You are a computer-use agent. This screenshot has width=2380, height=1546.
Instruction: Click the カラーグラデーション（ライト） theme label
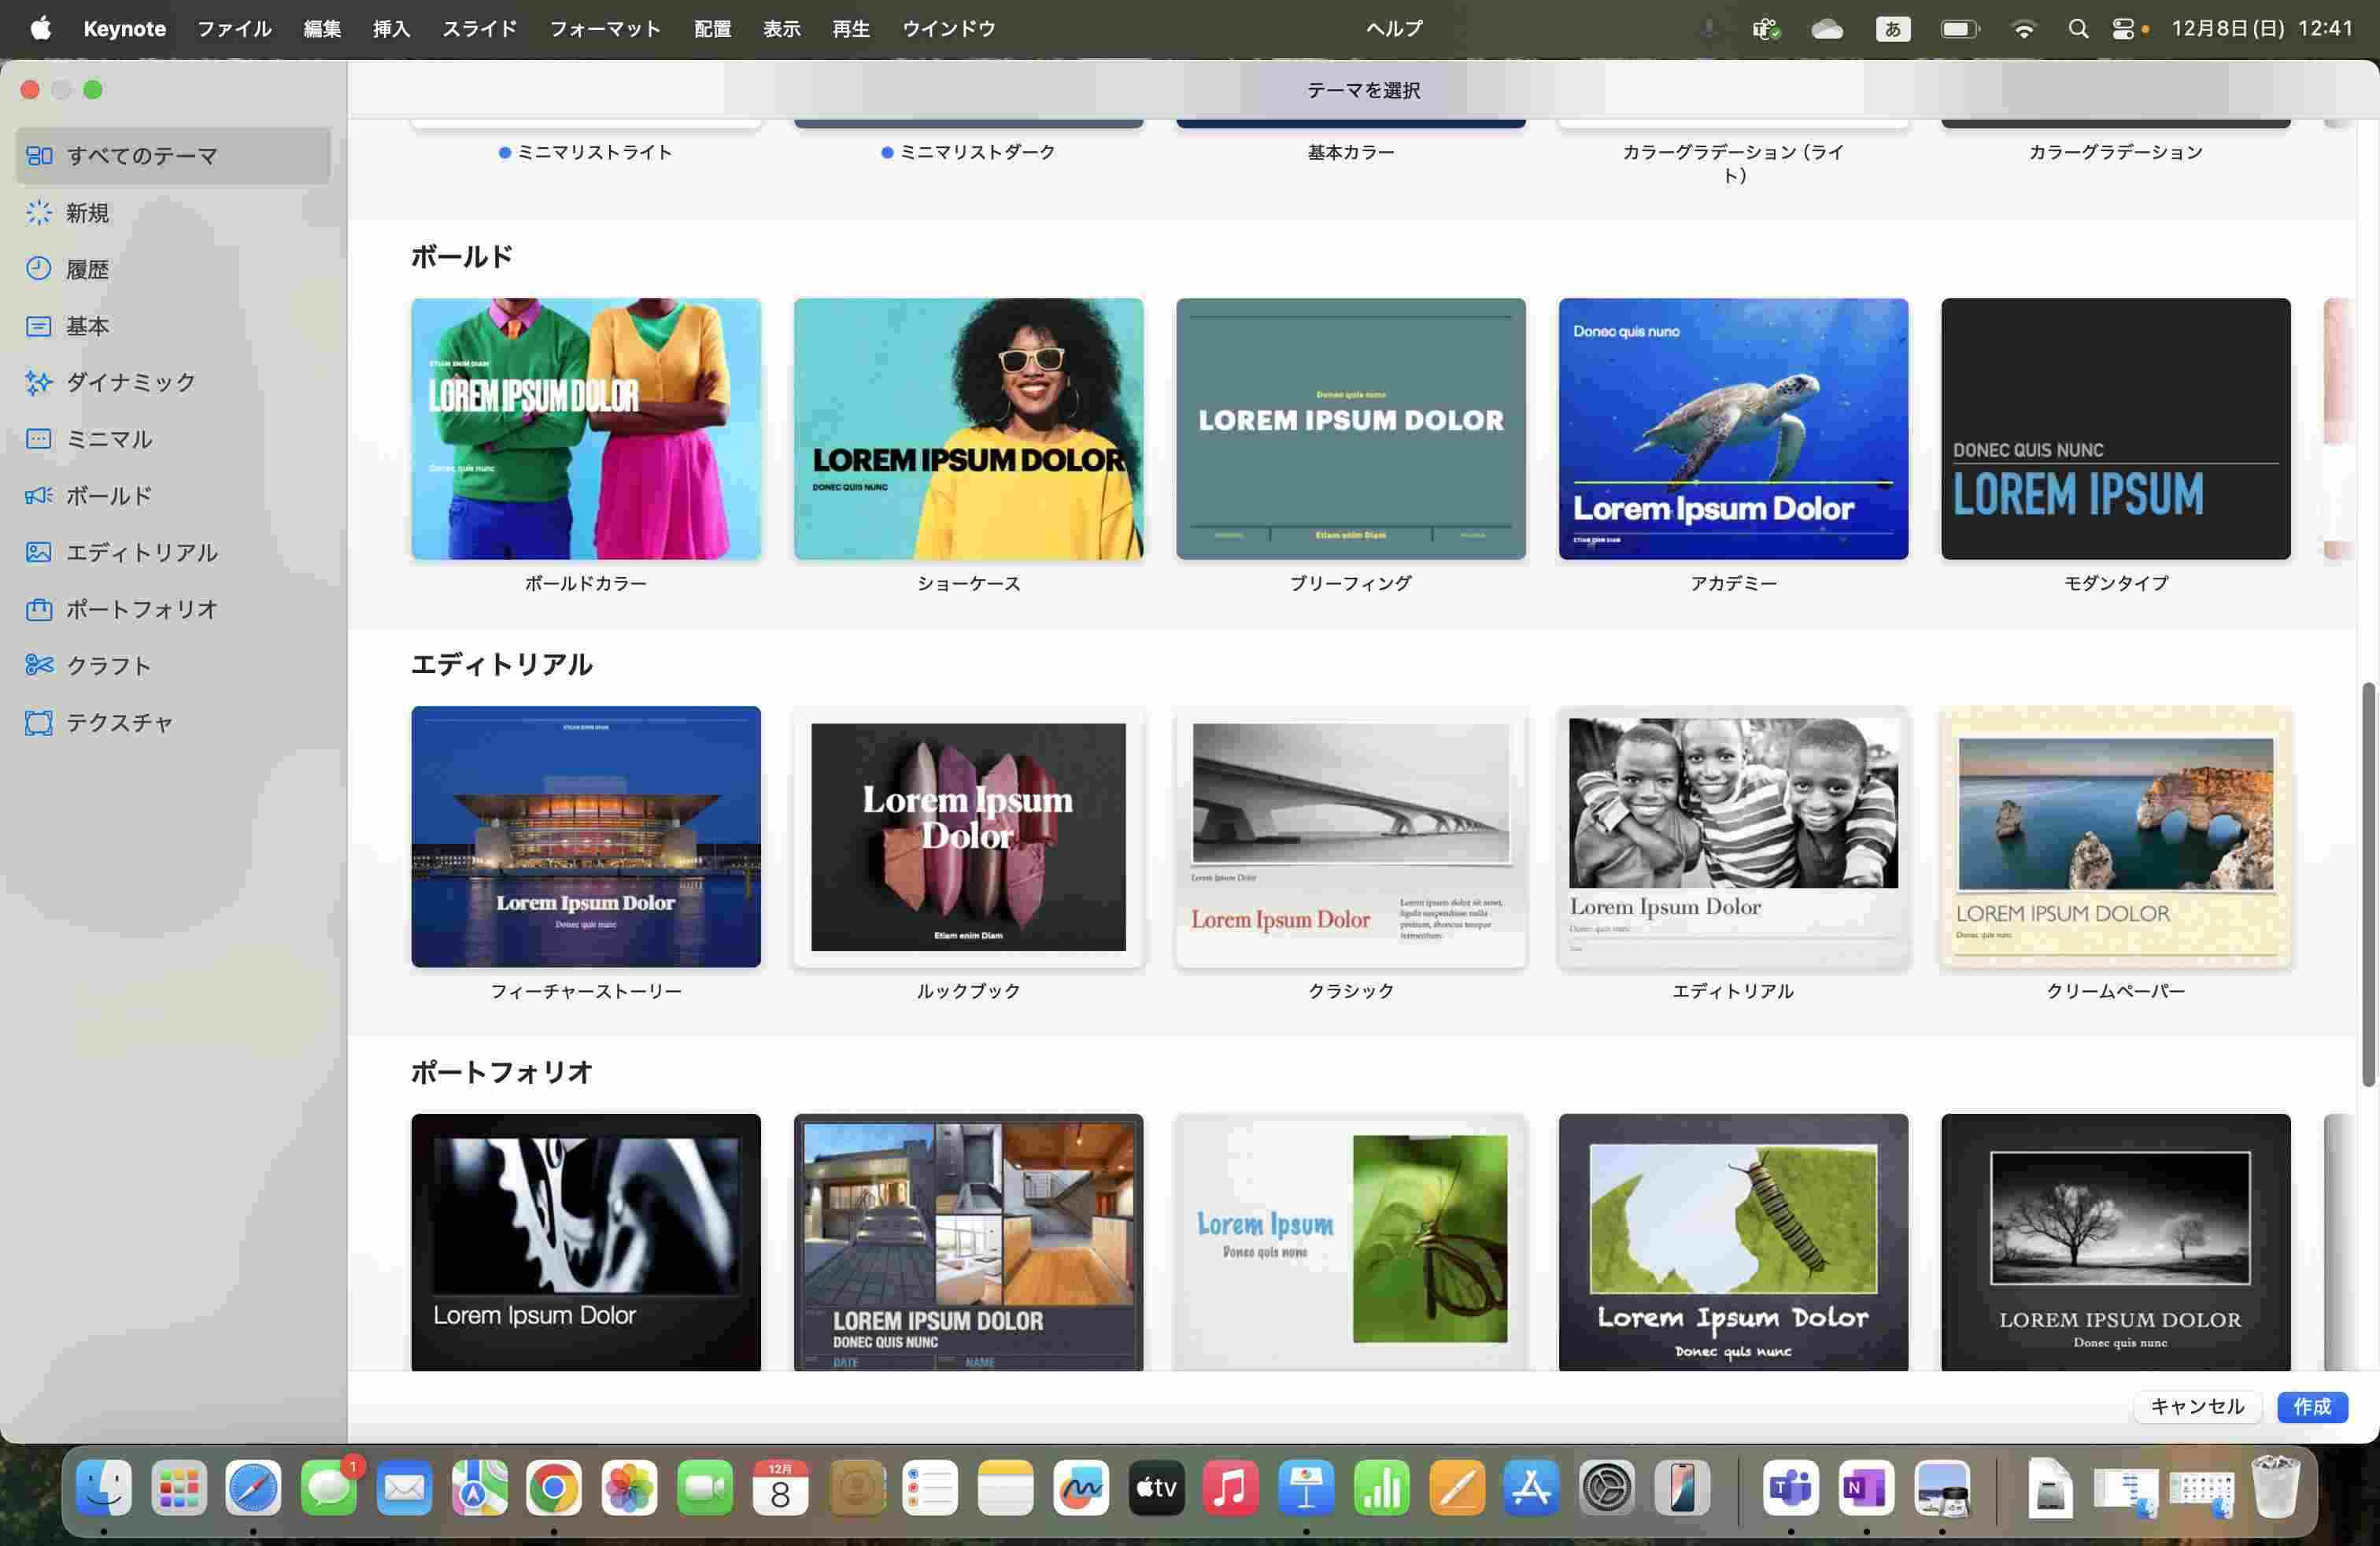tap(1733, 163)
